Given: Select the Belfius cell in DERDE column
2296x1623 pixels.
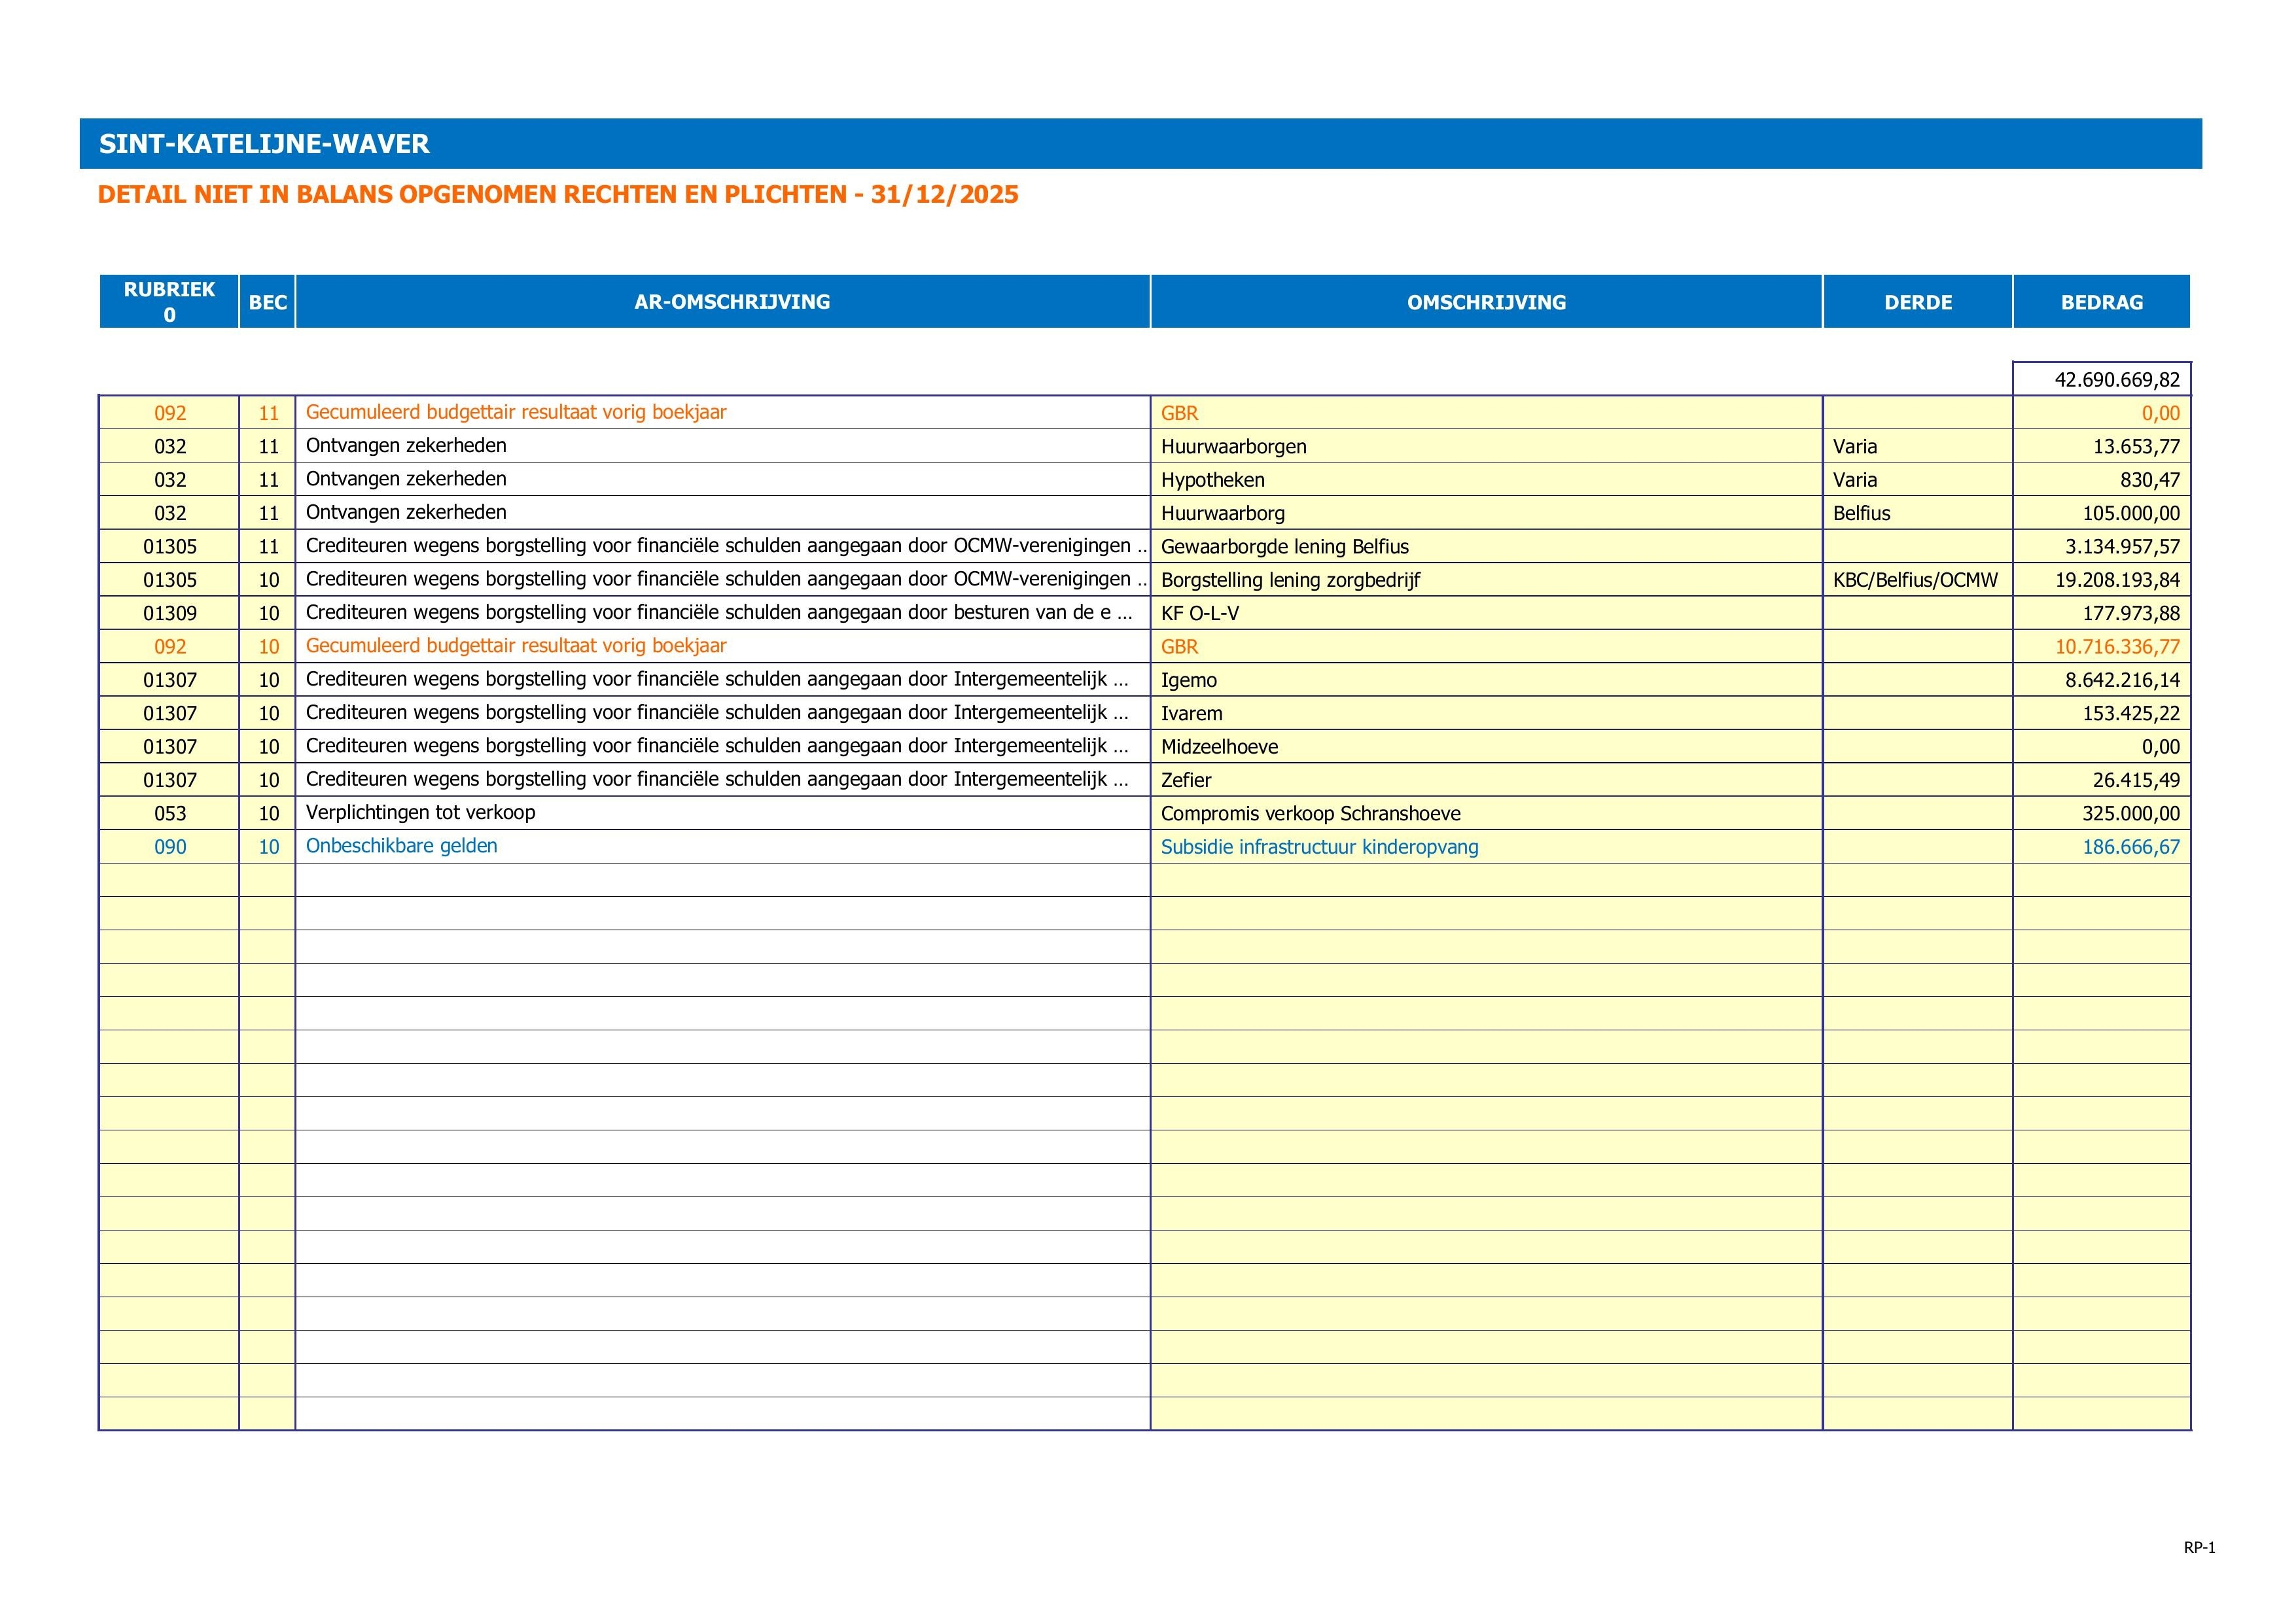Looking at the screenshot, I should coord(1917,513).
